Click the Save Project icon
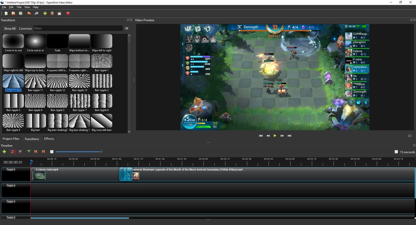Image resolution: width=416 pixels, height=225 pixels. tap(21, 13)
